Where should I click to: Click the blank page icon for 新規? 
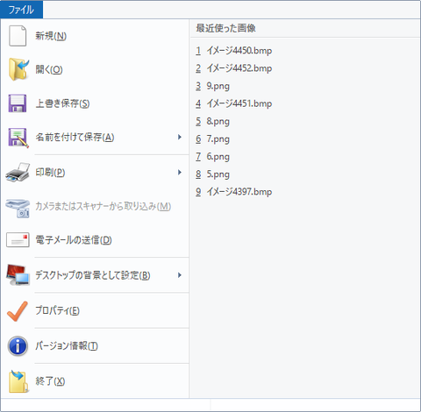tap(18, 36)
